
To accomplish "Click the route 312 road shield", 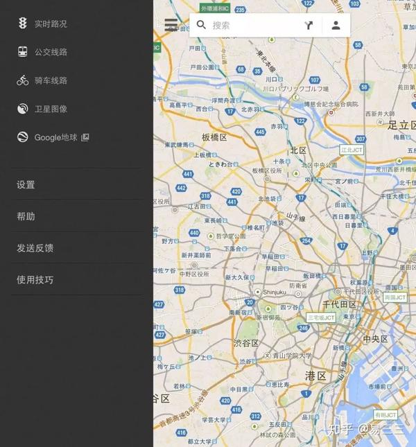I will pyautogui.click(x=255, y=417).
